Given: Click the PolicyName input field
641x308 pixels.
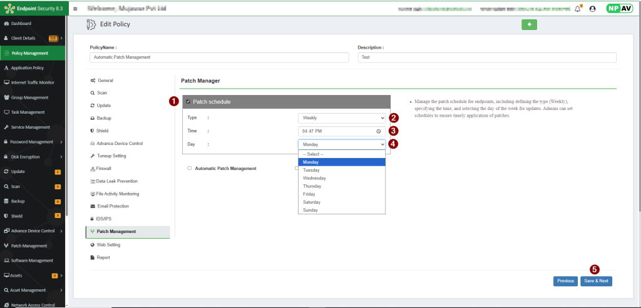Looking at the screenshot, I should 219,57.
